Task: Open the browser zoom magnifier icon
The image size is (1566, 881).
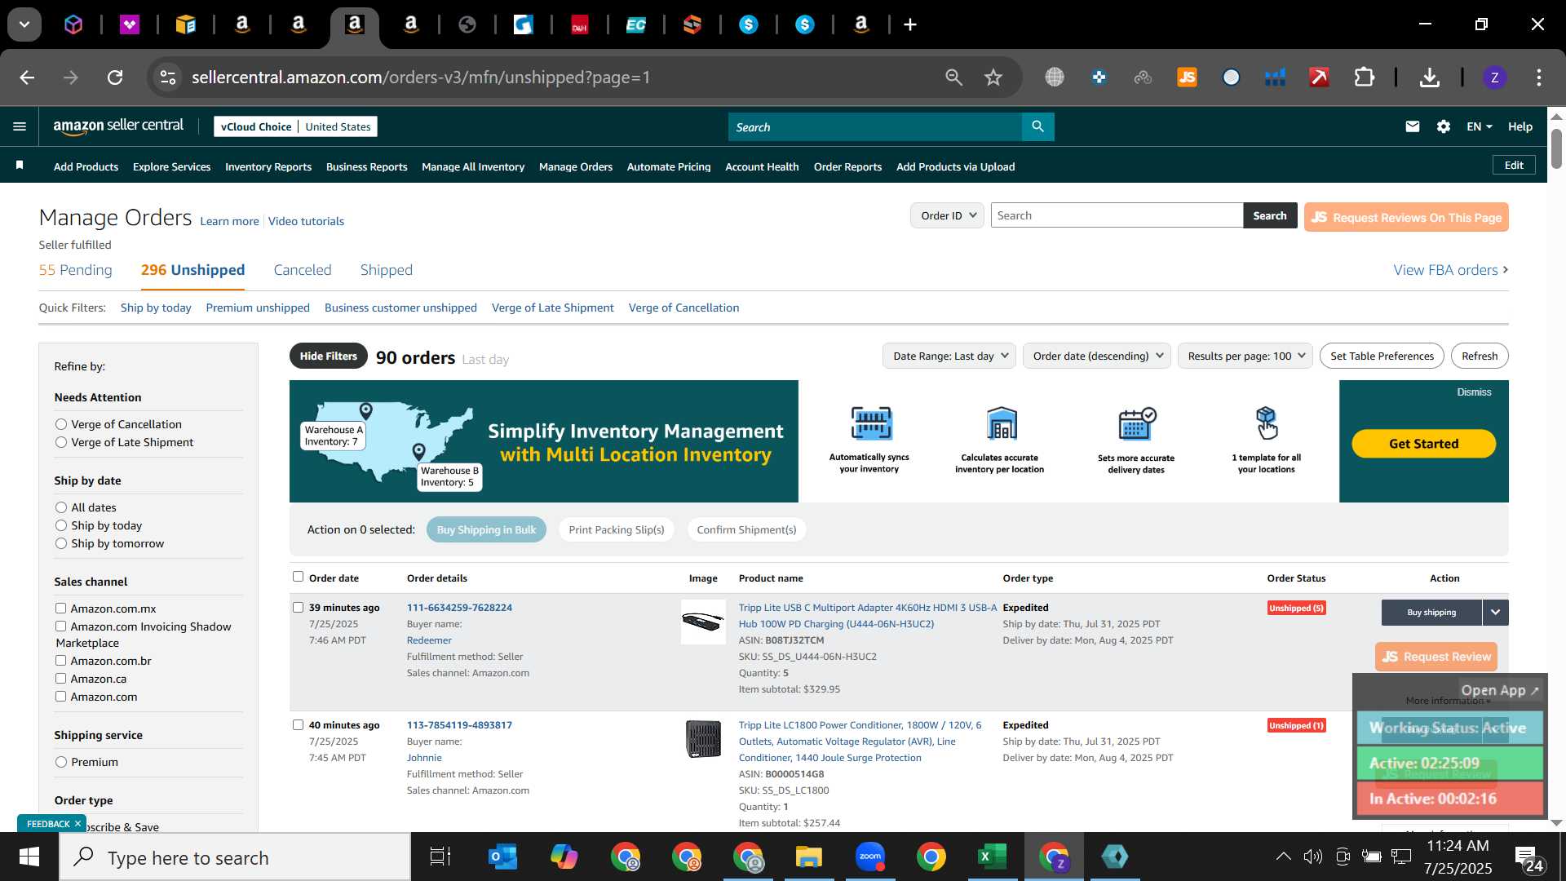Action: click(x=953, y=77)
